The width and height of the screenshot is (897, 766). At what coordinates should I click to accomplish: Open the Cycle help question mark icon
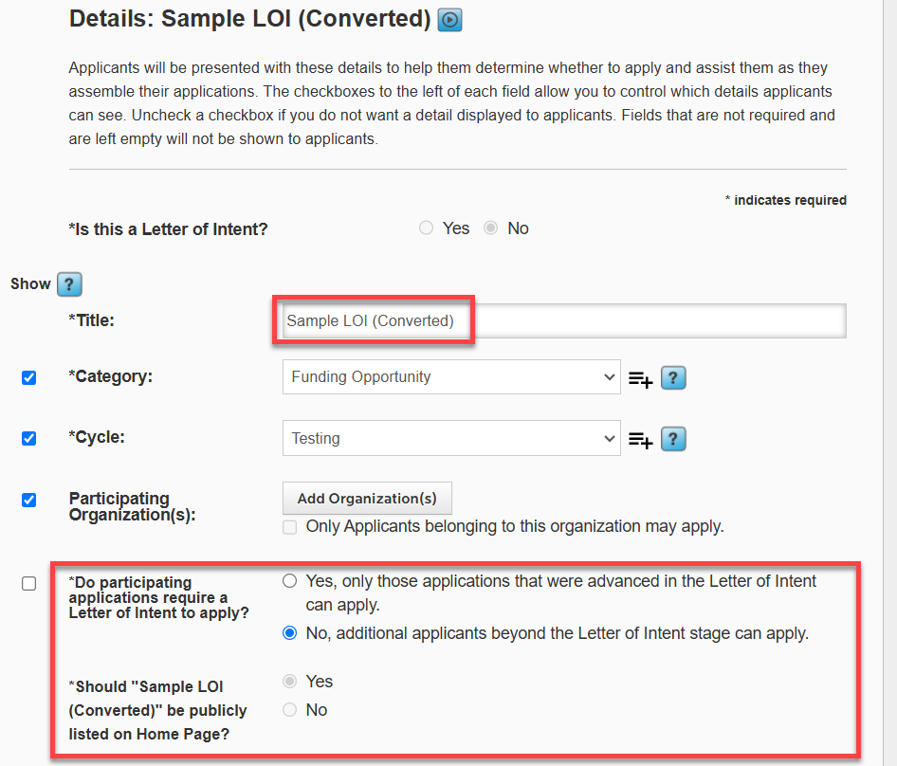673,438
